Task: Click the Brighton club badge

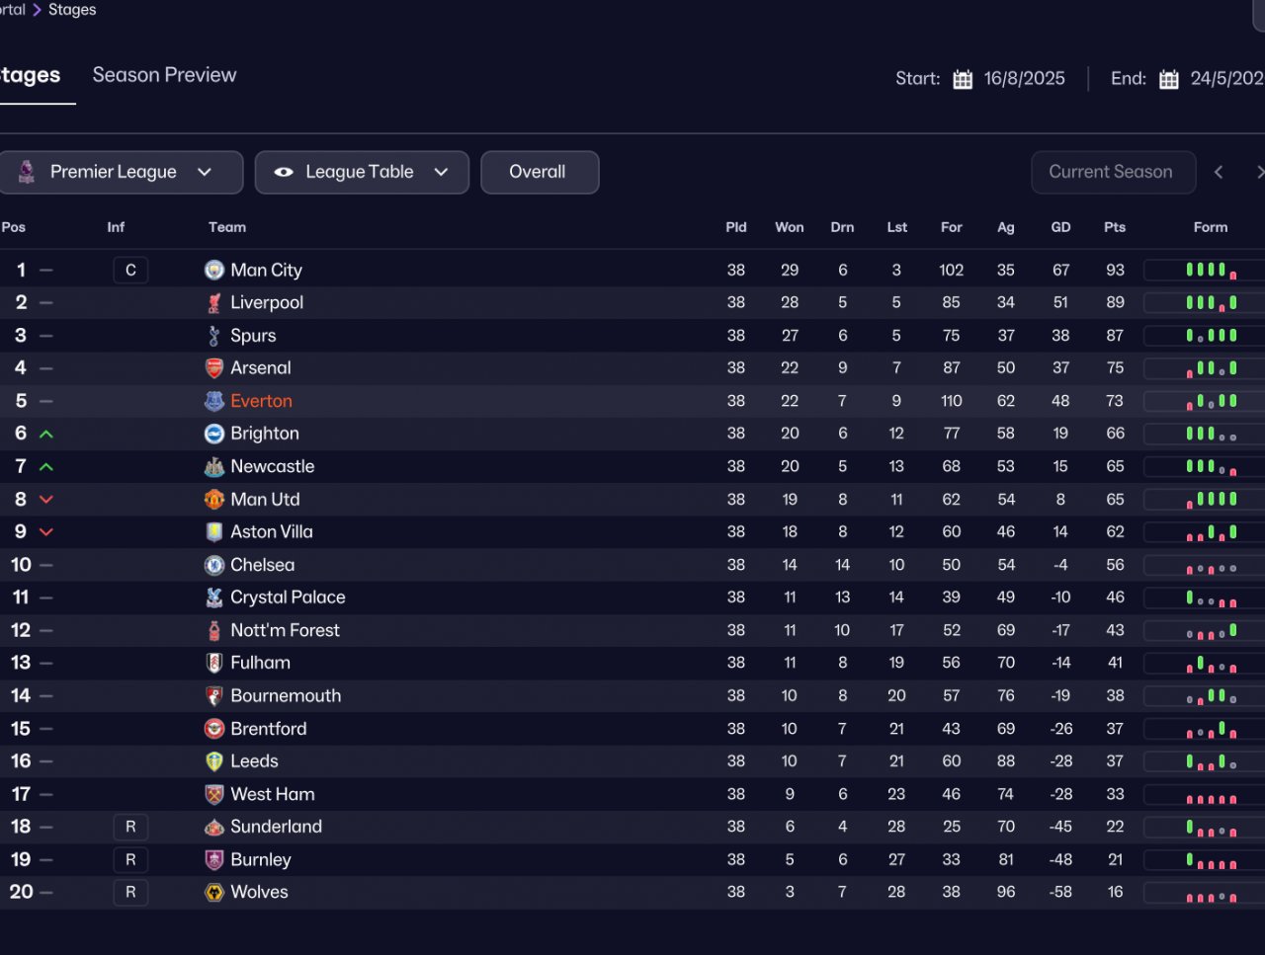Action: click(x=214, y=434)
